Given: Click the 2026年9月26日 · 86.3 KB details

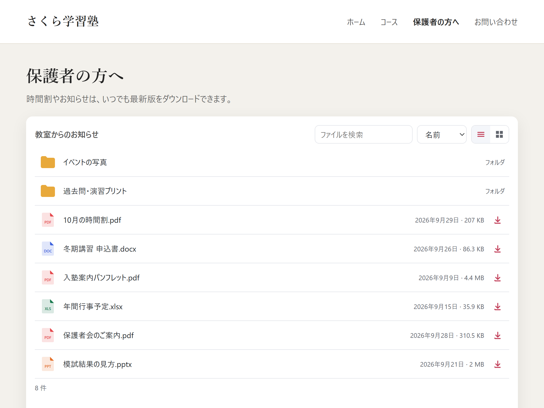Looking at the screenshot, I should 449,249.
